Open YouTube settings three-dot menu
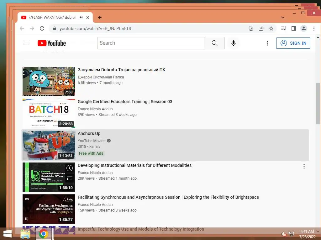This screenshot has width=321, height=240. (267, 43)
